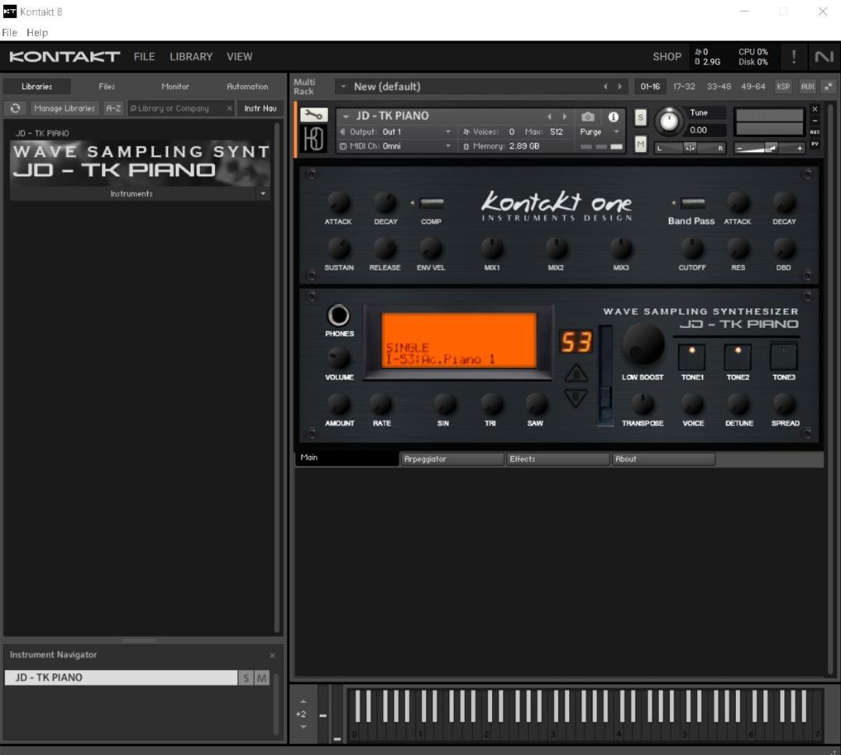The height and width of the screenshot is (755, 841).
Task: Open the SHOP link
Action: tap(667, 56)
